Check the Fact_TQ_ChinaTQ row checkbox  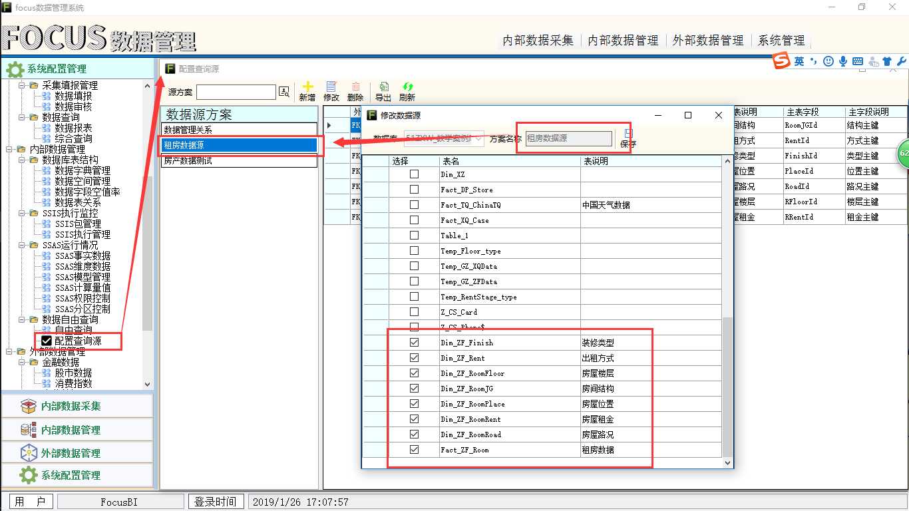(414, 205)
